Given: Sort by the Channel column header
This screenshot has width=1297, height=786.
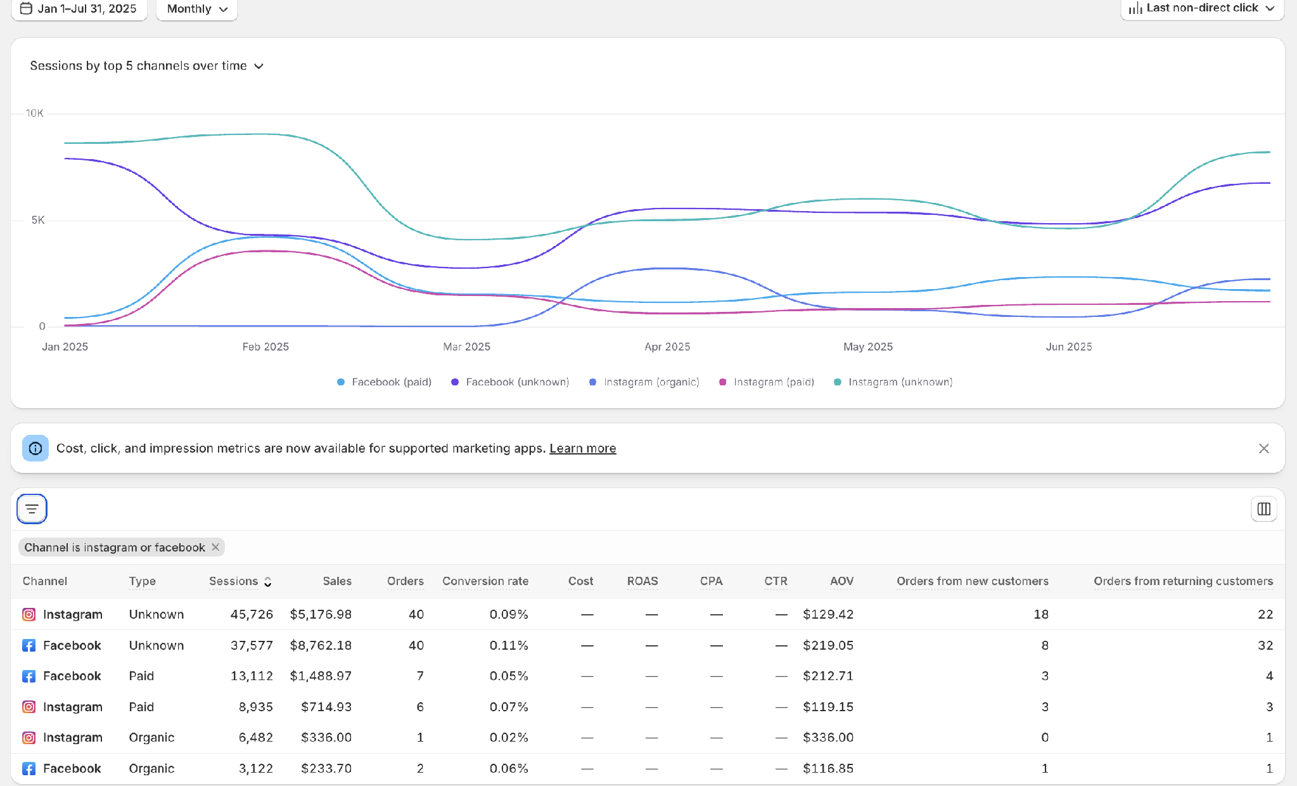Looking at the screenshot, I should click(45, 581).
